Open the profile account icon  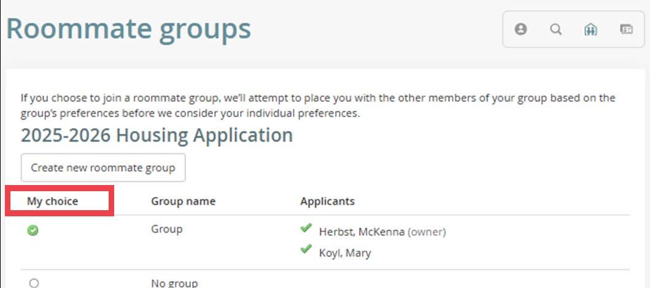[x=520, y=29]
